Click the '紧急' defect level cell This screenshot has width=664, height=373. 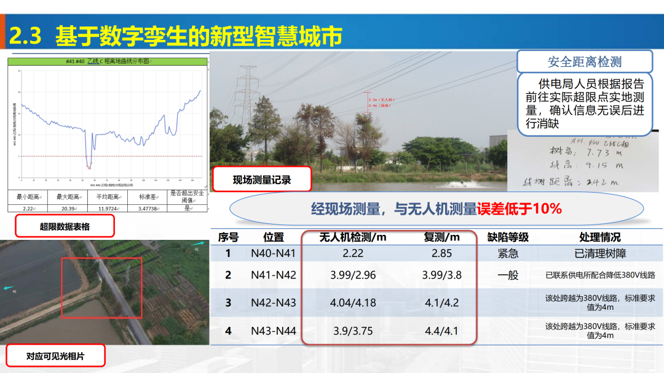coord(508,253)
